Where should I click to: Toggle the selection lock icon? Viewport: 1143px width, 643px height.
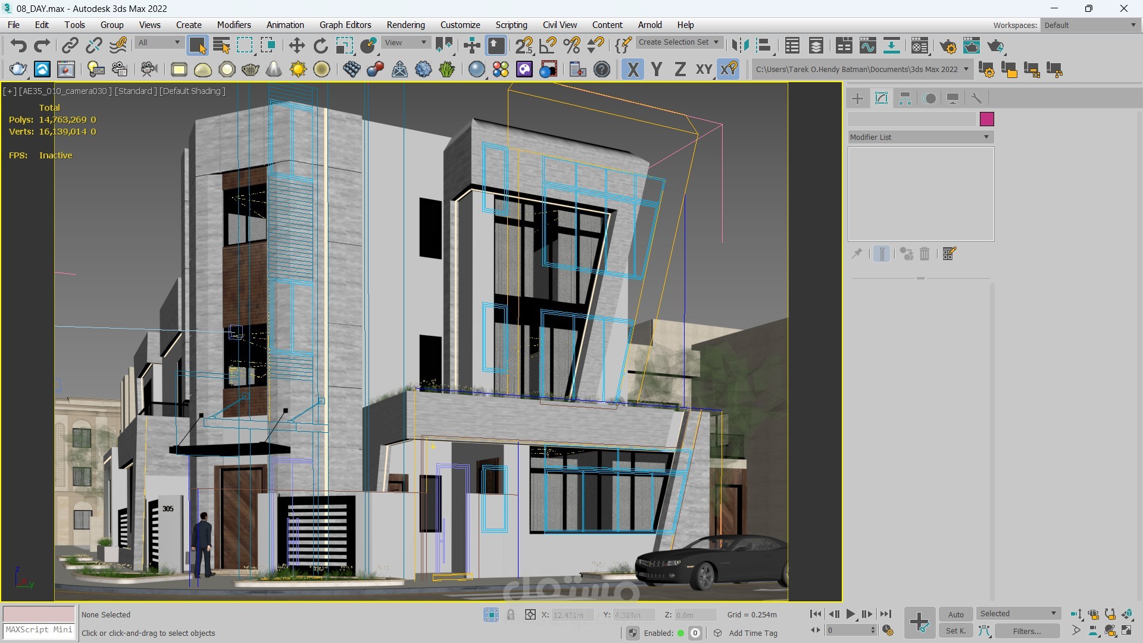click(x=510, y=614)
